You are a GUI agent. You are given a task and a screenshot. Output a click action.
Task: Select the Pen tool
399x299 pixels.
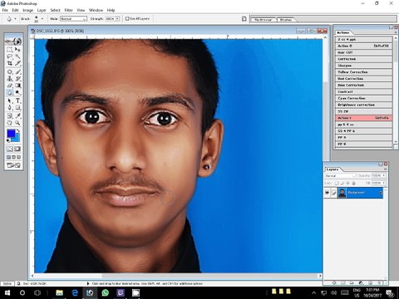10,108
